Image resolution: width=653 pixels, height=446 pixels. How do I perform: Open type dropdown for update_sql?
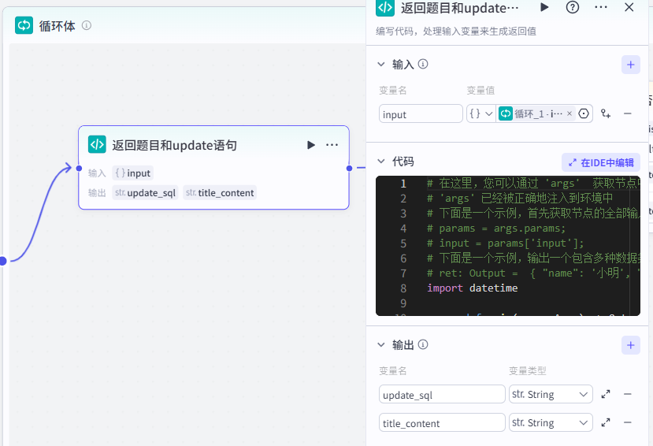551,394
